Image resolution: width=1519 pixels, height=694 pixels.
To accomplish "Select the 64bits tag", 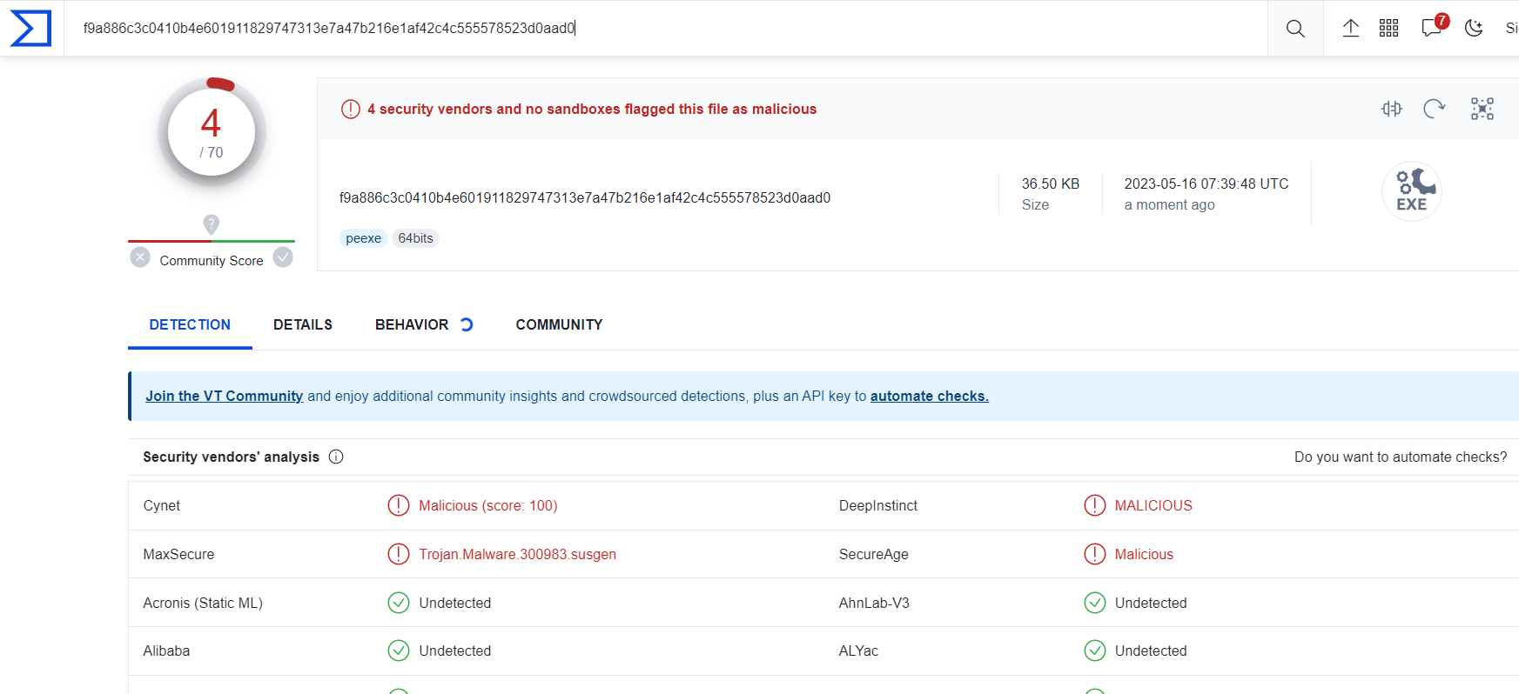I will pyautogui.click(x=416, y=238).
